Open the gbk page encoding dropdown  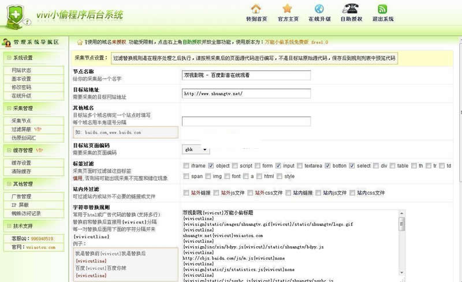click(x=196, y=149)
